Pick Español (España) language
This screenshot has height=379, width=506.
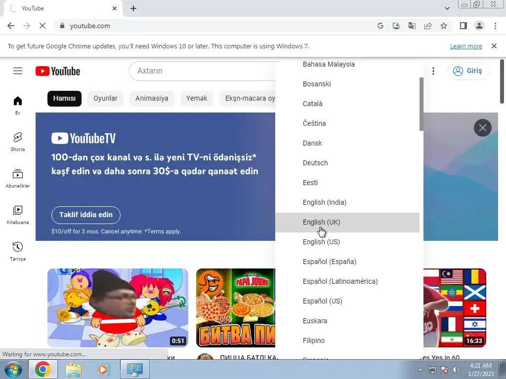(x=347, y=262)
